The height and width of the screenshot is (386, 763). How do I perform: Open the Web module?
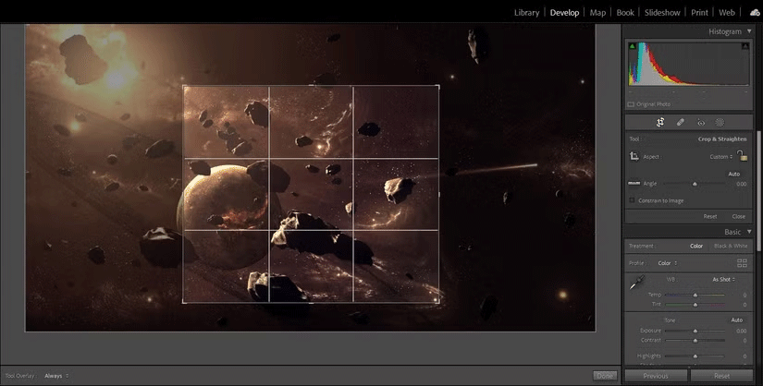pos(727,13)
